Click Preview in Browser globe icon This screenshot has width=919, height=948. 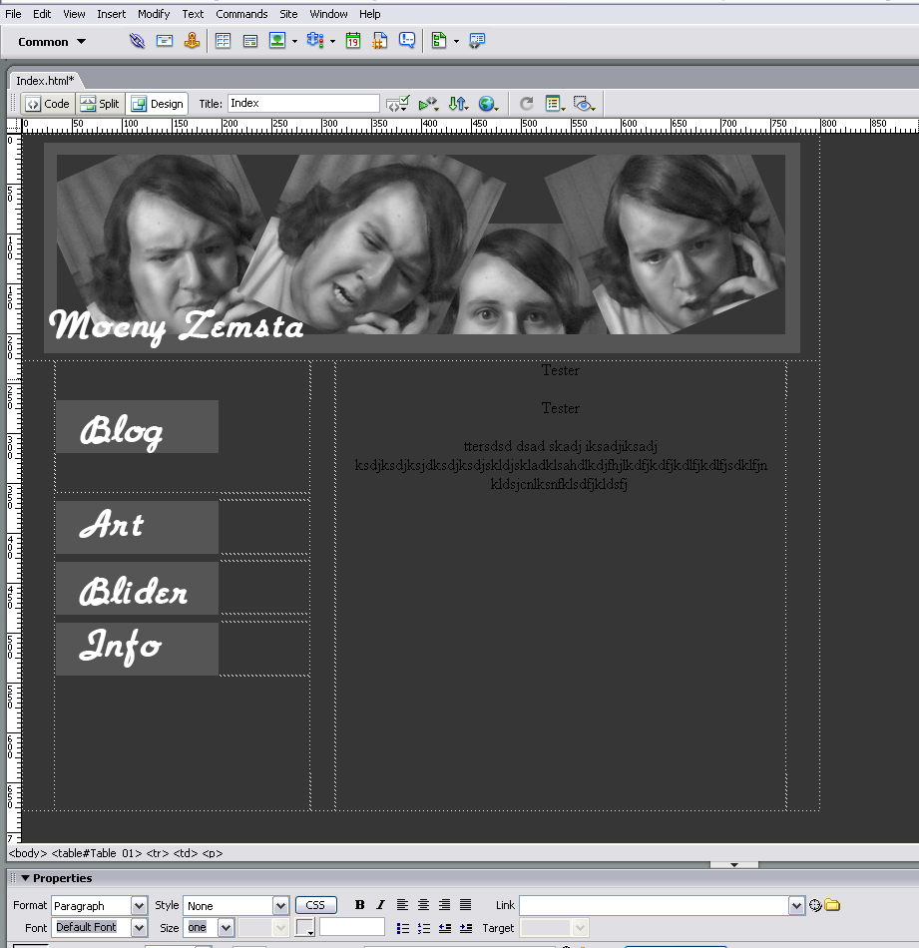coord(488,104)
